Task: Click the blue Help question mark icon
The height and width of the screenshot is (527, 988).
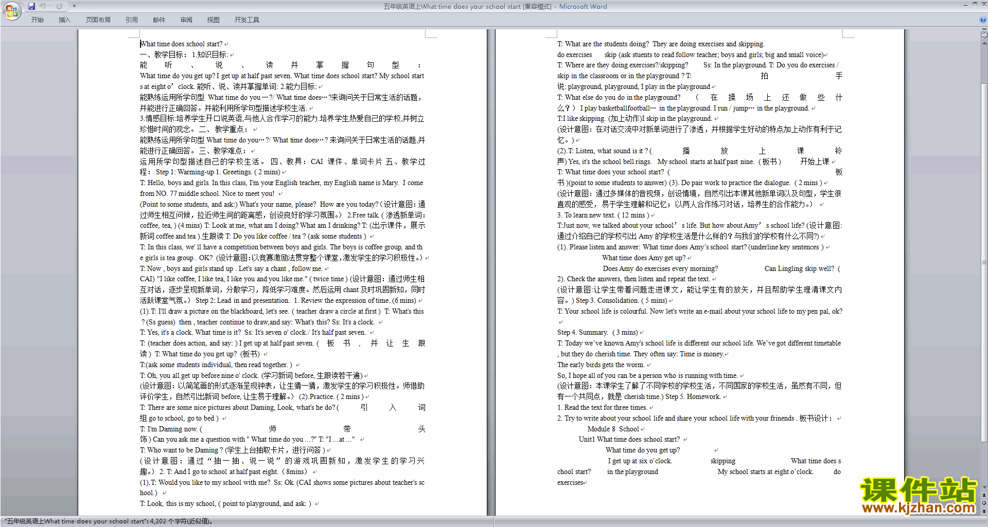Action: 983,20
